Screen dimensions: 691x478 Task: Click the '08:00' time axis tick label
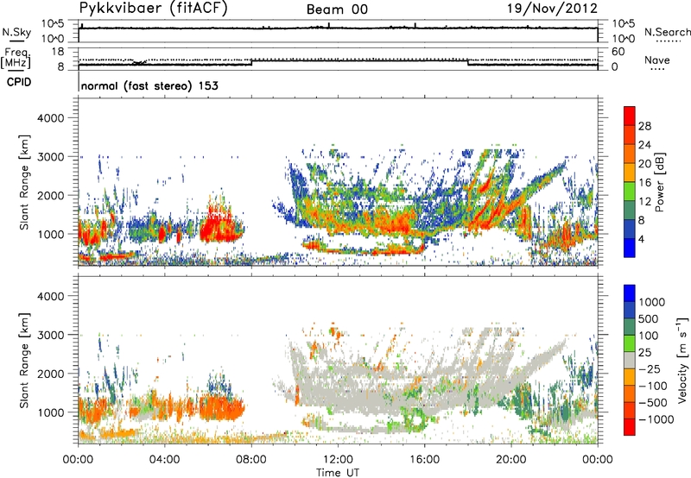pyautogui.click(x=251, y=460)
